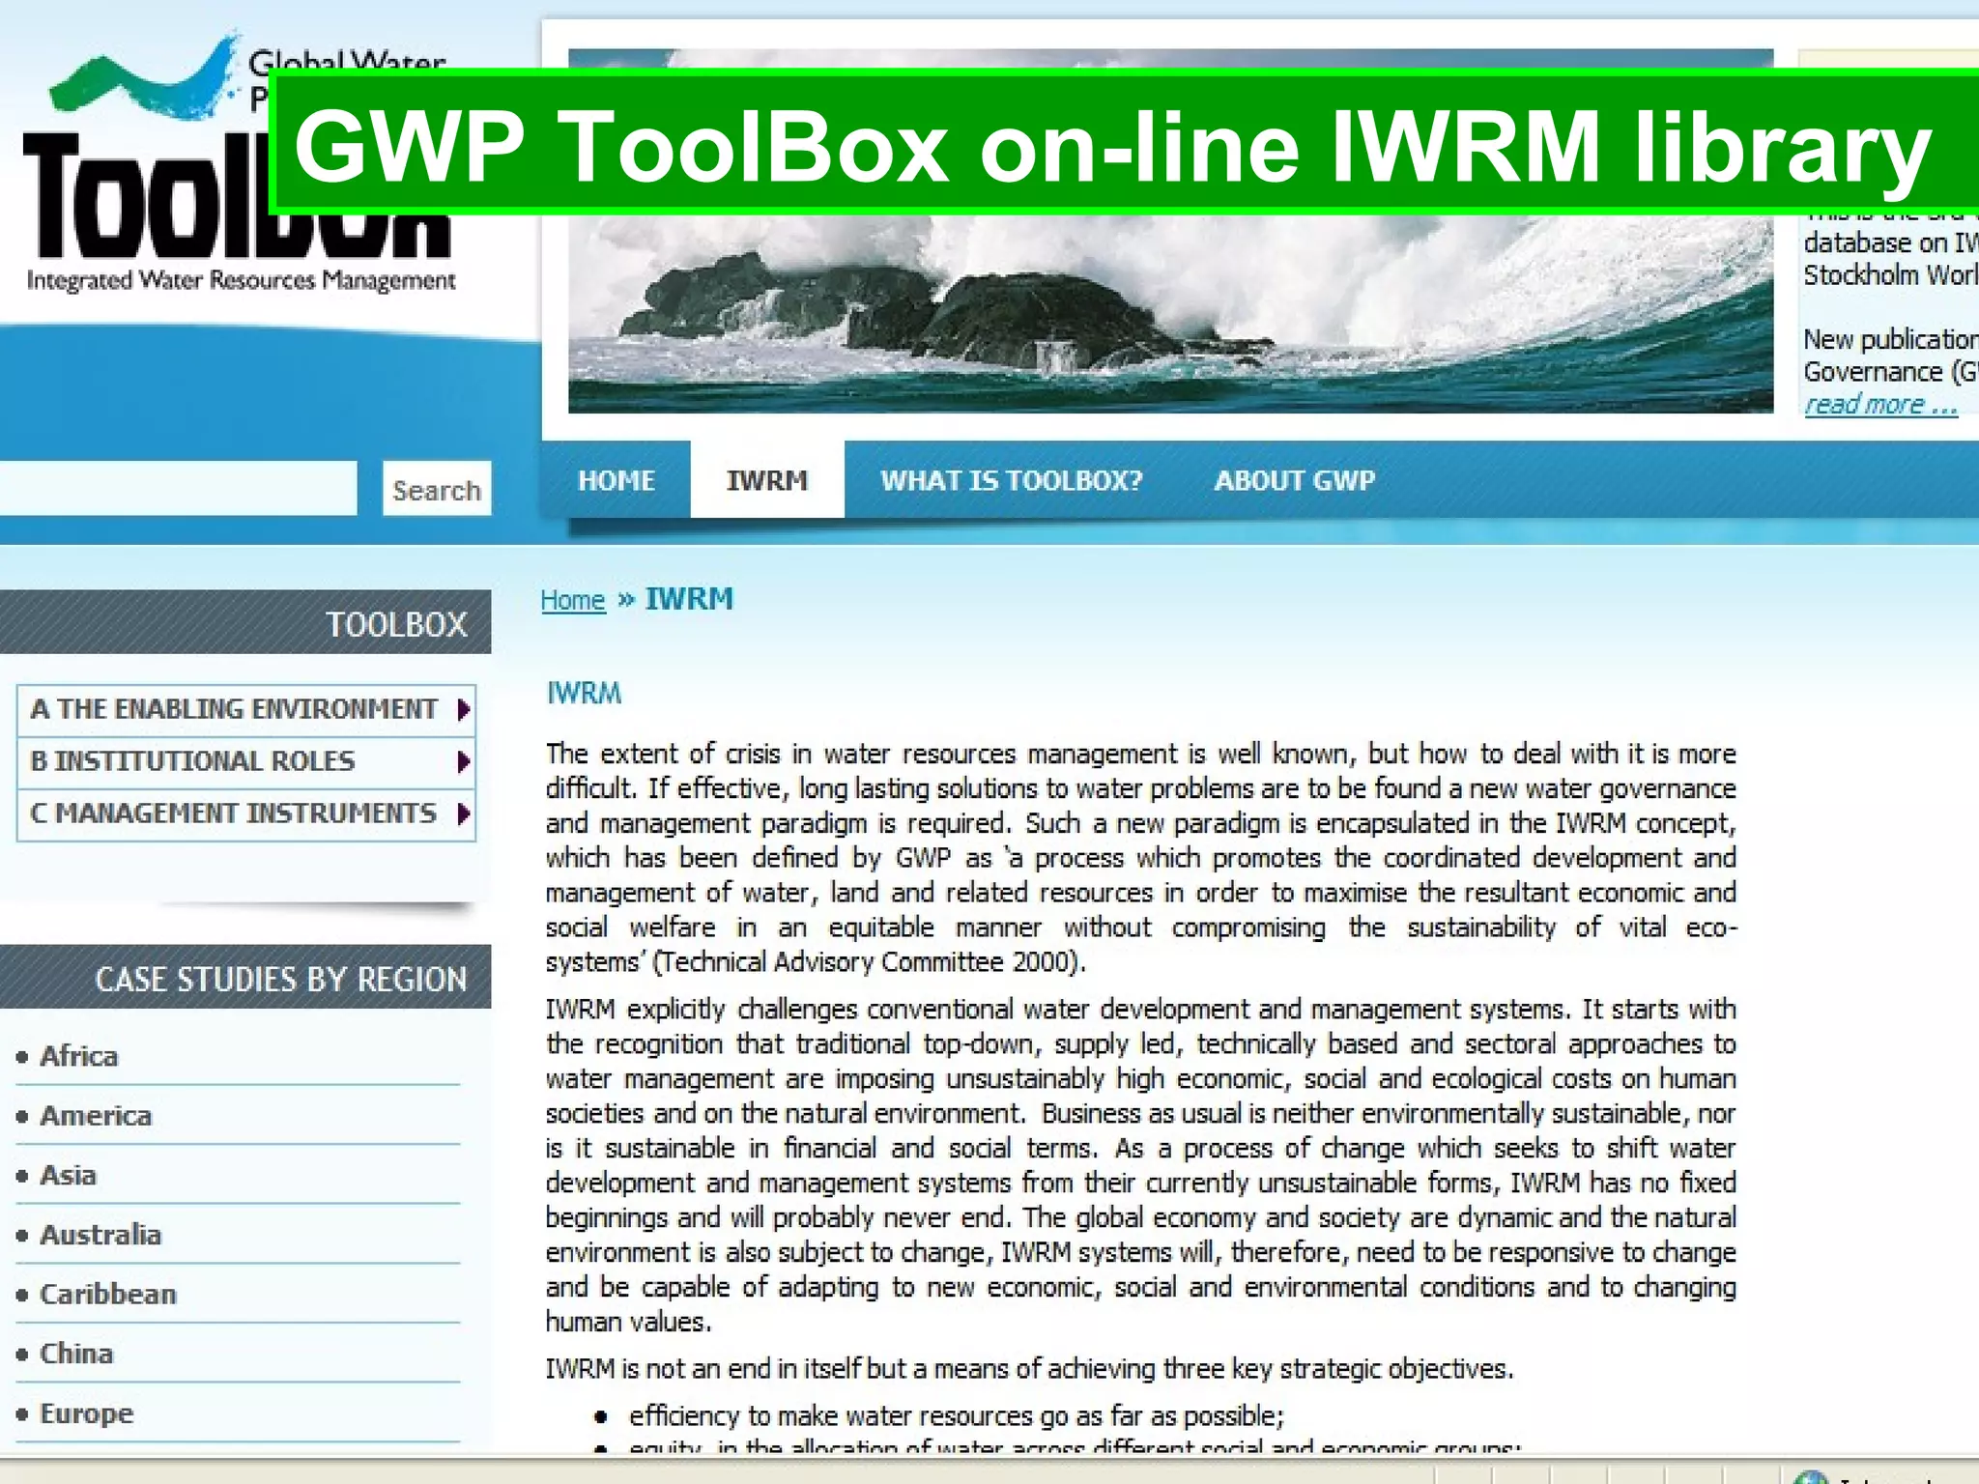Open 'B INSTITUTIONAL ROLES' menu item

pos(246,761)
